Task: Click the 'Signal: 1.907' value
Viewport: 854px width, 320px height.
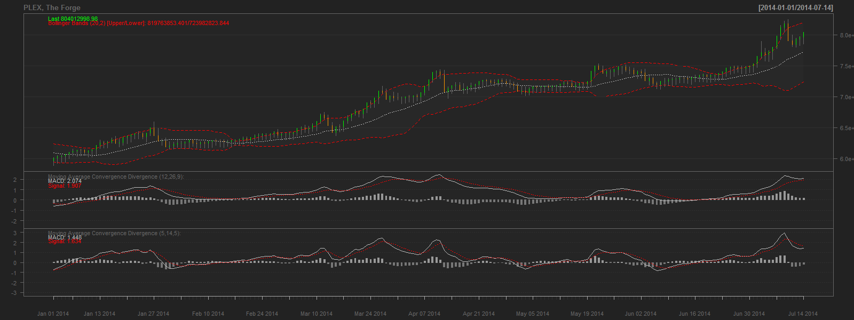Action: click(65, 186)
